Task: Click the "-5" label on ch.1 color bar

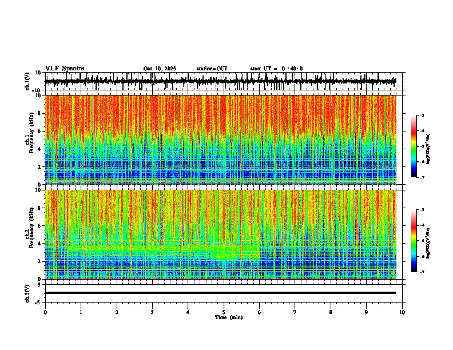Action: coord(422,146)
